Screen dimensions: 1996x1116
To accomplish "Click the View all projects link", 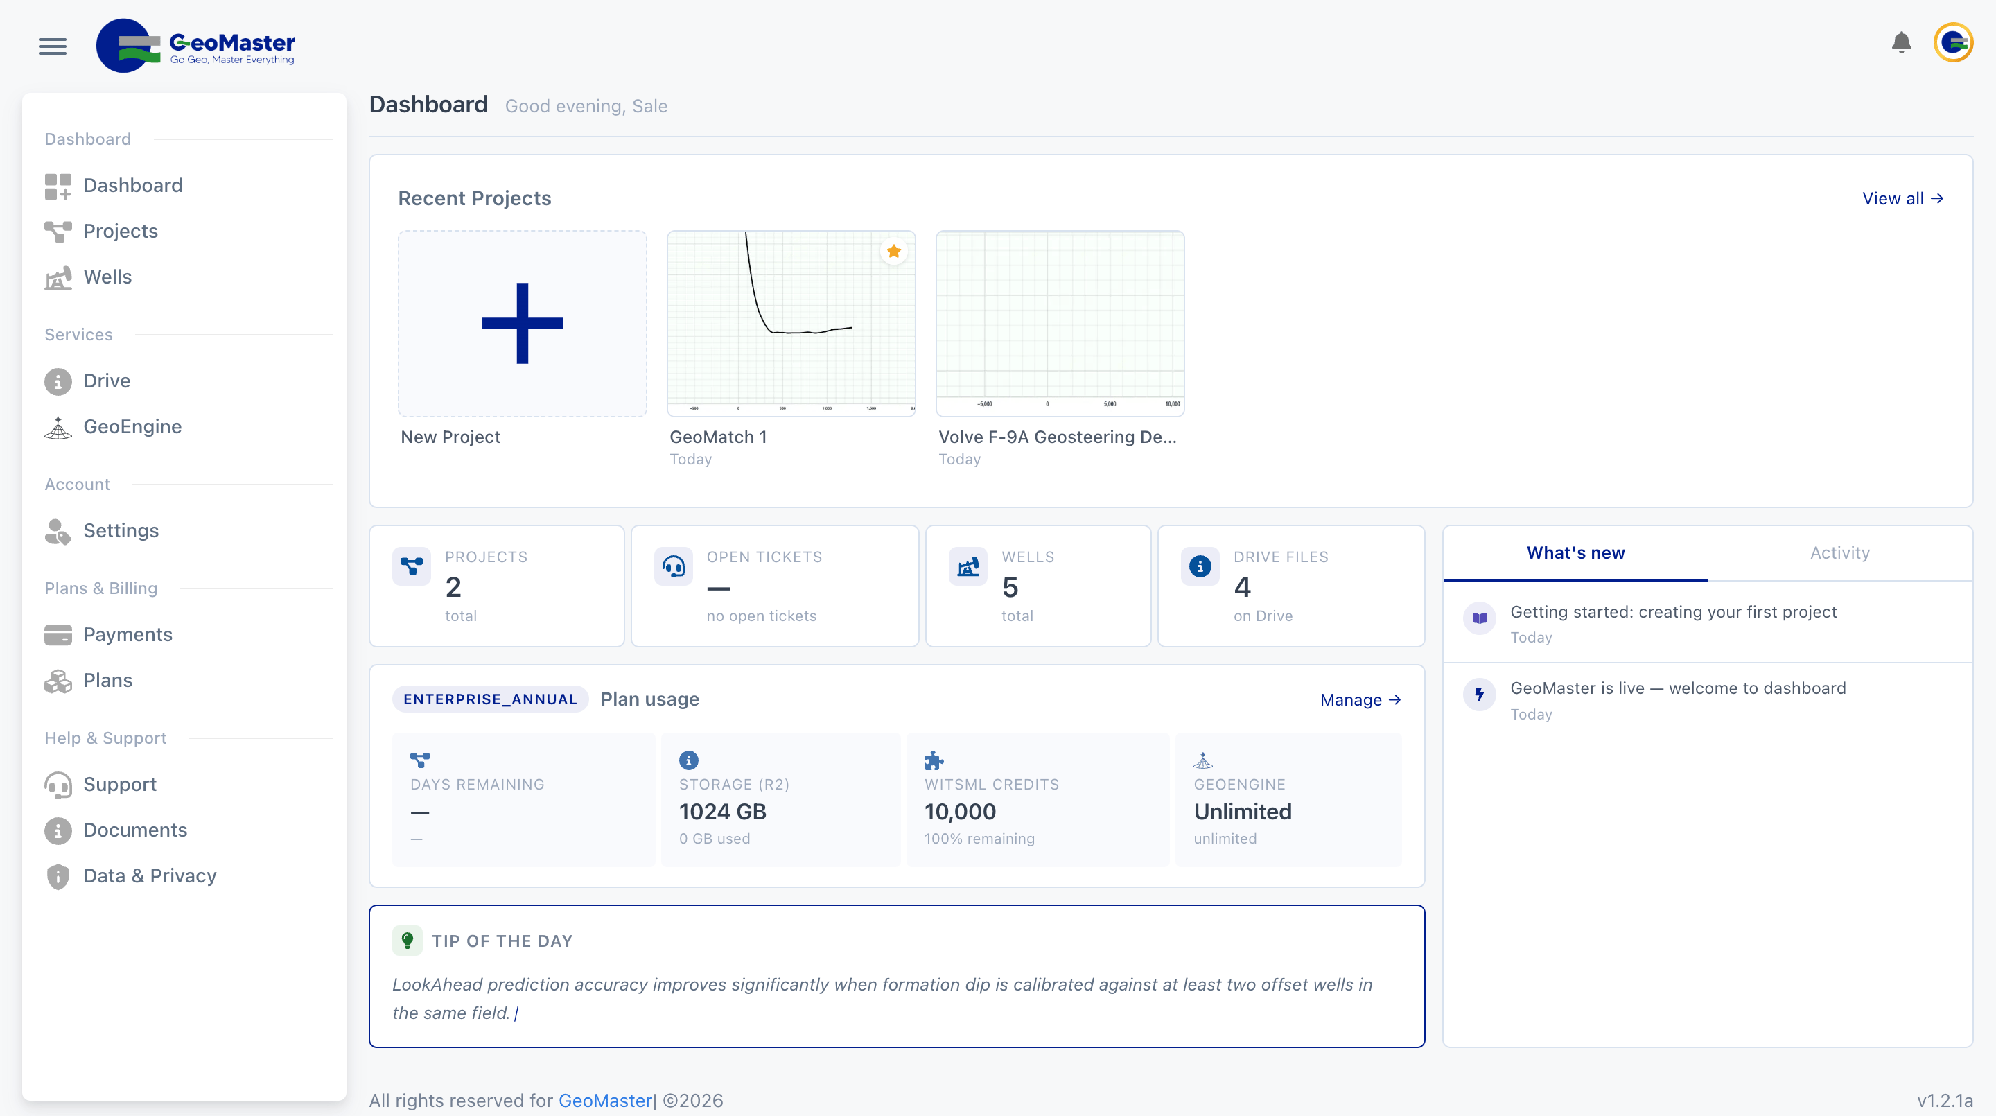I will pyautogui.click(x=1902, y=199).
